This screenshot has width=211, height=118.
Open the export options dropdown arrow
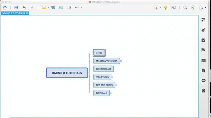click(x=205, y=8)
